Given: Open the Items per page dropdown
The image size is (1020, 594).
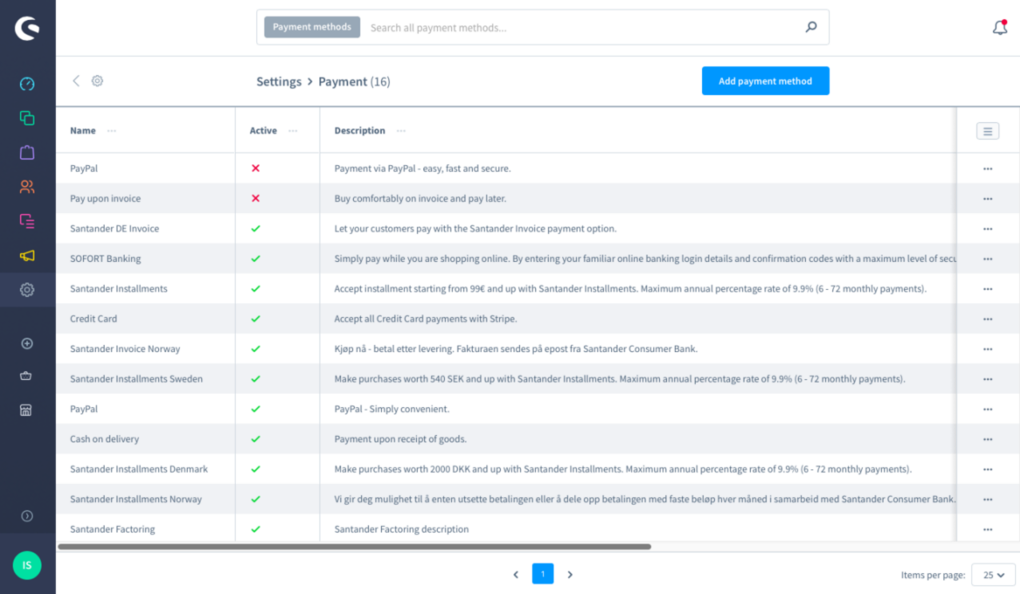Looking at the screenshot, I should pos(994,575).
